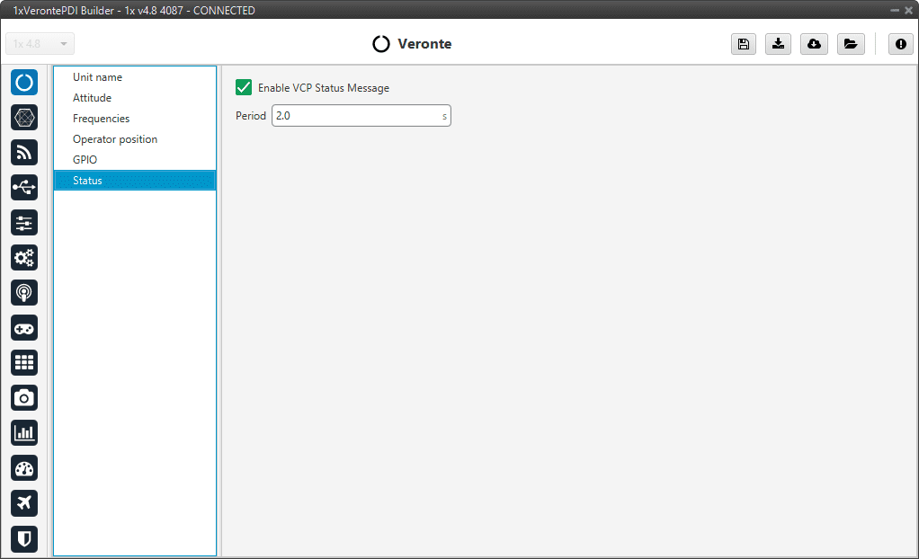Click the open folder icon
The width and height of the screenshot is (919, 559).
tap(850, 44)
